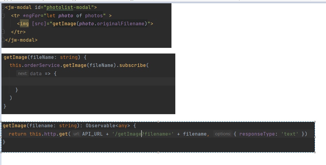Click the "next:" parameter hint
The image size is (326, 165).
[x=23, y=73]
